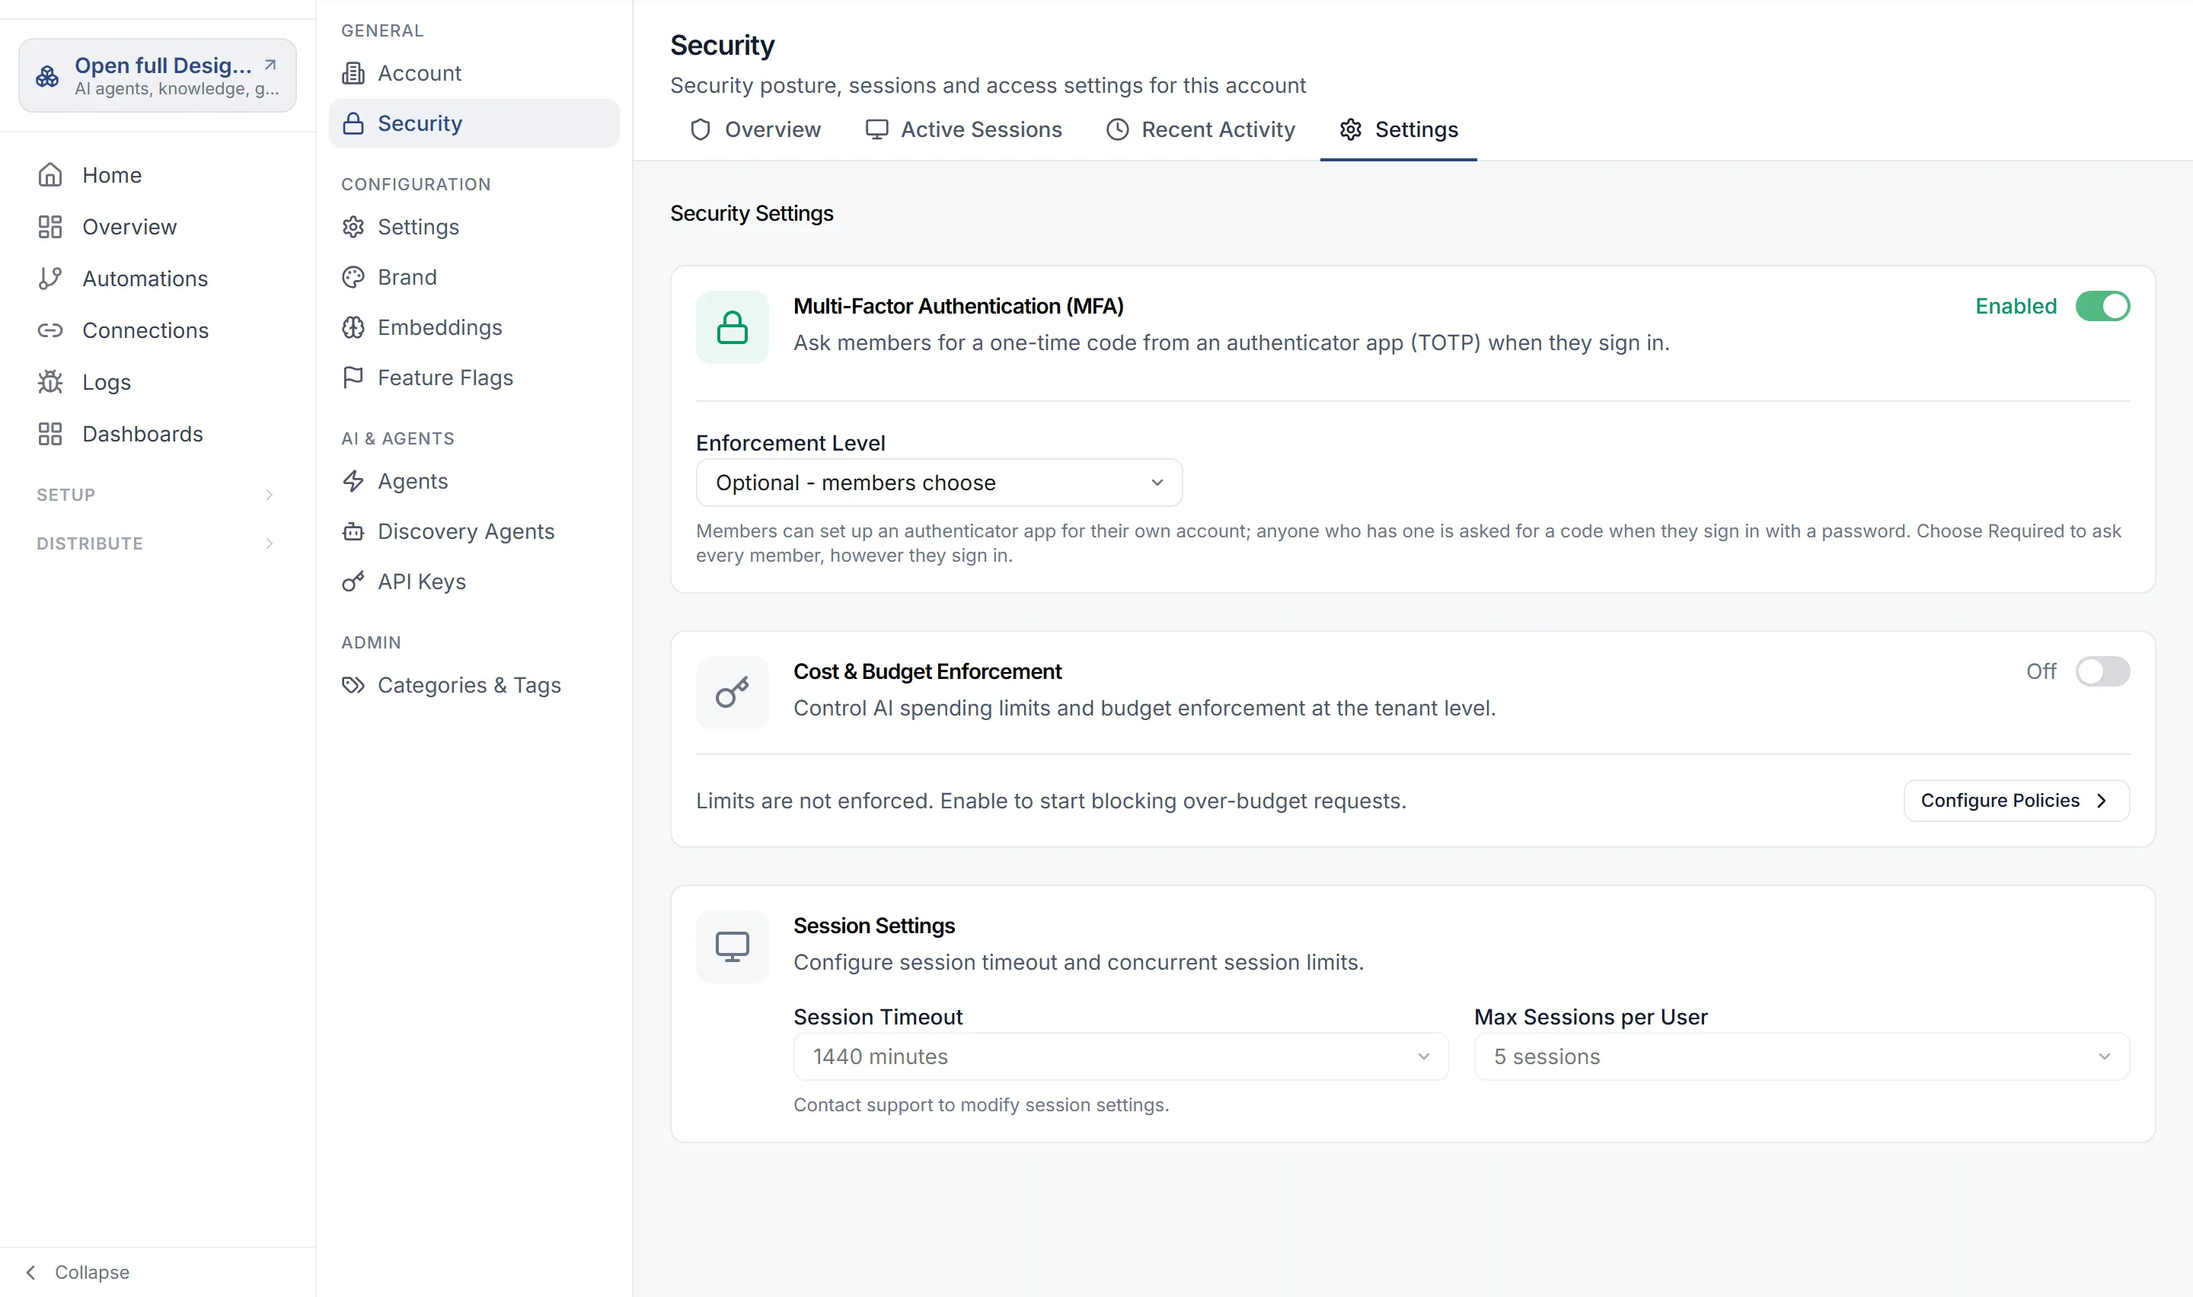
Task: Open Logs bug icon
Action: (49, 382)
